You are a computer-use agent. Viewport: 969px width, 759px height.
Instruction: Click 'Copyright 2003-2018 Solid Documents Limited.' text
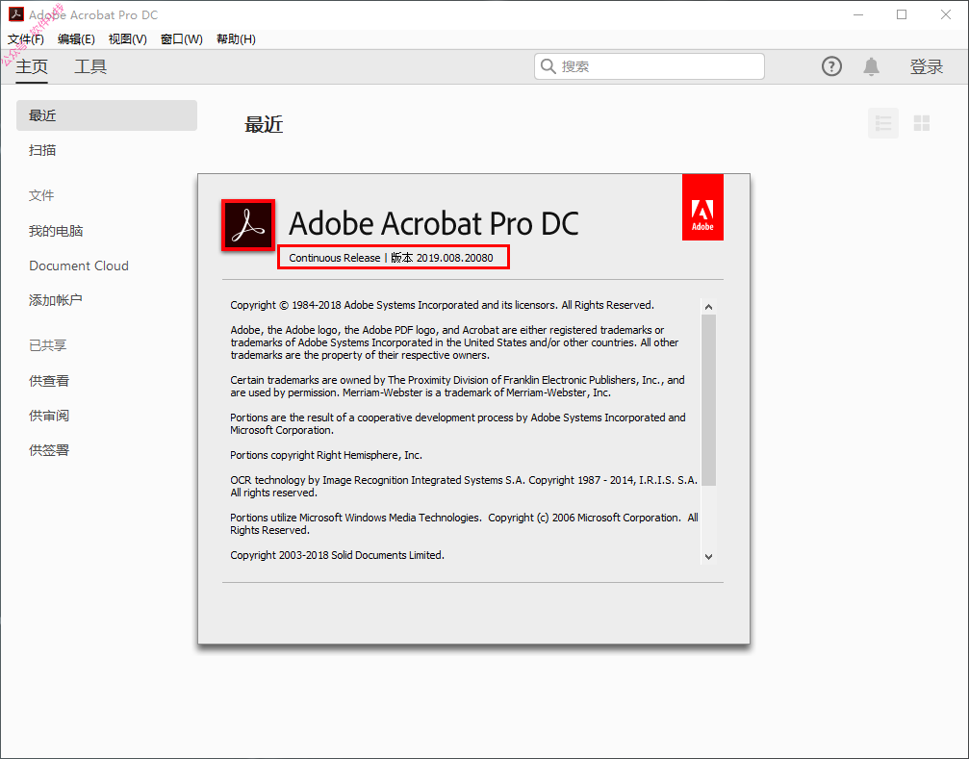338,555
